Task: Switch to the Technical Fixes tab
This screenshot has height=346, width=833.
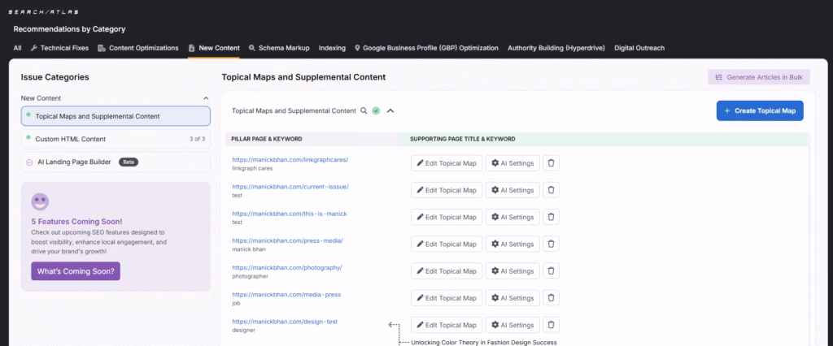Action: (59, 48)
